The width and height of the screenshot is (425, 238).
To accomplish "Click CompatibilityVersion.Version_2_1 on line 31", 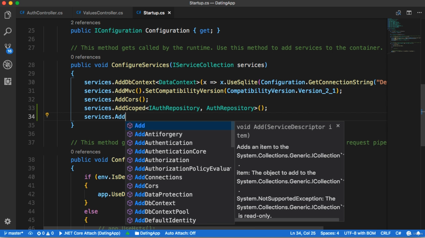I will tap(281, 91).
